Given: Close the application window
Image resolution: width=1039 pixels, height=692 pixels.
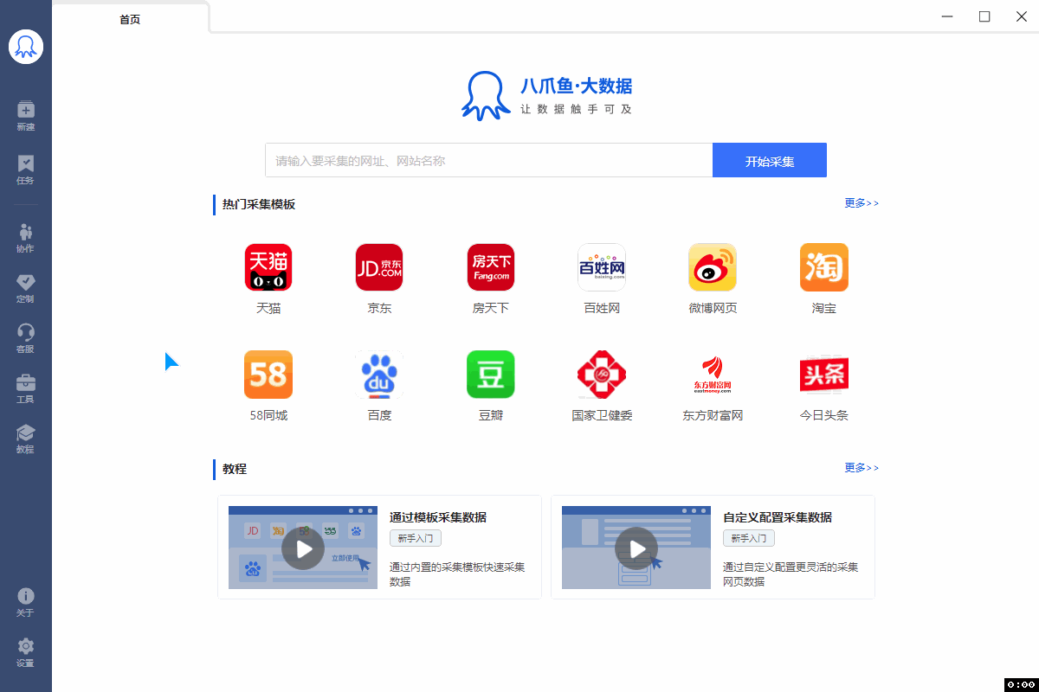Looking at the screenshot, I should pos(1022,16).
